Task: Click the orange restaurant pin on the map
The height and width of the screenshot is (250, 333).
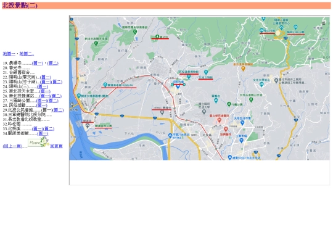Action: click(x=244, y=69)
